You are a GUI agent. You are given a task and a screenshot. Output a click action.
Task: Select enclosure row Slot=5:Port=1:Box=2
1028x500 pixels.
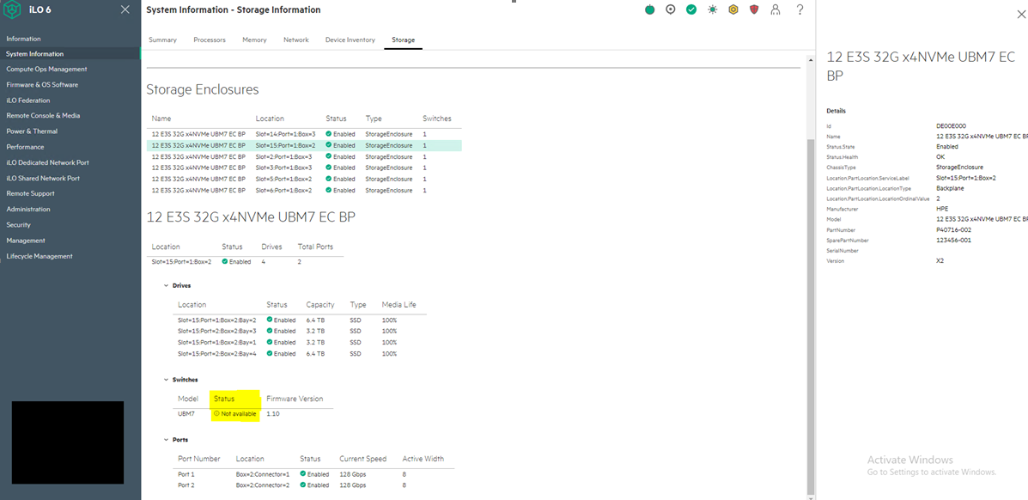pos(304,180)
